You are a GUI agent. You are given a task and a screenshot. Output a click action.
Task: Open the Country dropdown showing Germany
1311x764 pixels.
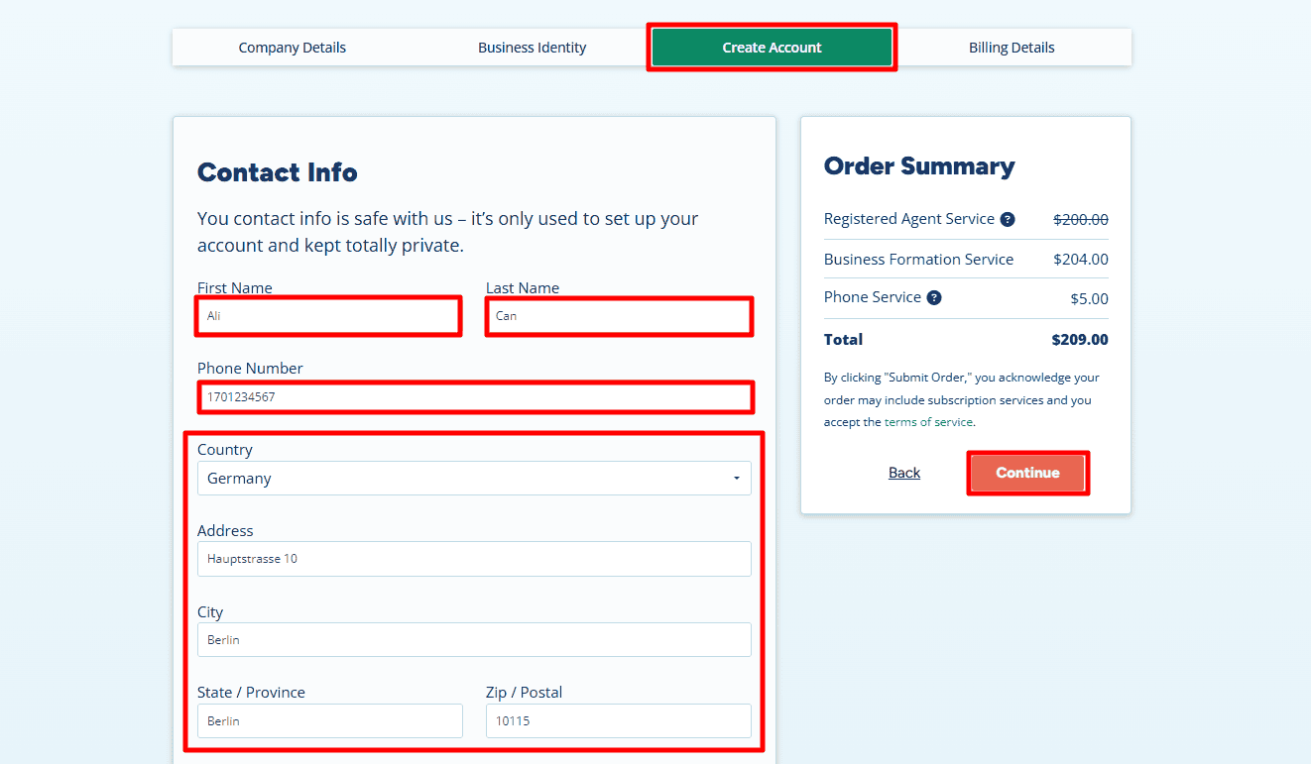tap(474, 478)
